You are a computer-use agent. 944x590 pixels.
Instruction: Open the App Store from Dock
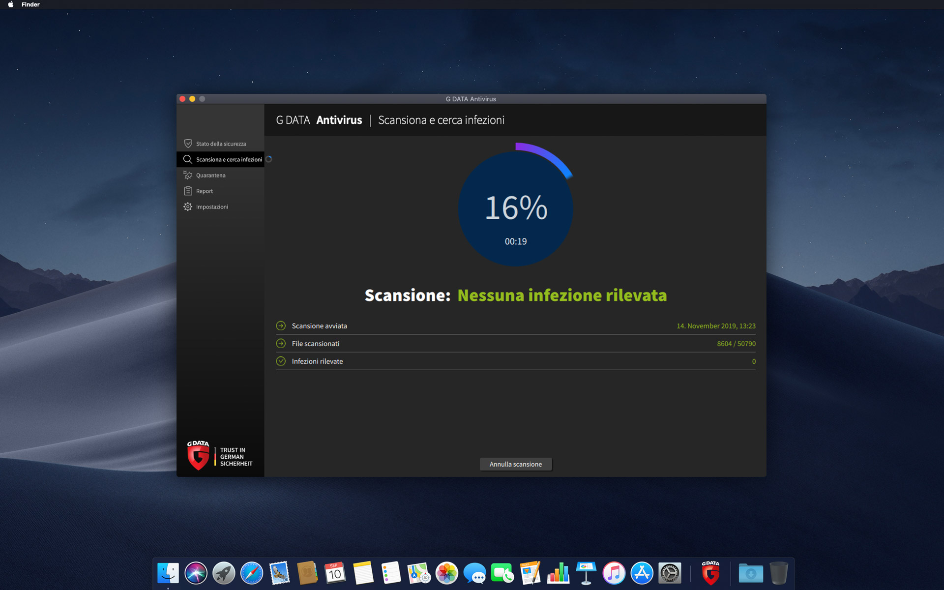[x=642, y=573]
